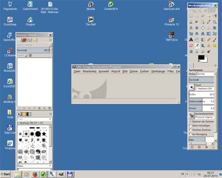Image resolution: width=222 pixels, height=178 pixels.
Task: Open the Datei menu
Action: [x=77, y=71]
